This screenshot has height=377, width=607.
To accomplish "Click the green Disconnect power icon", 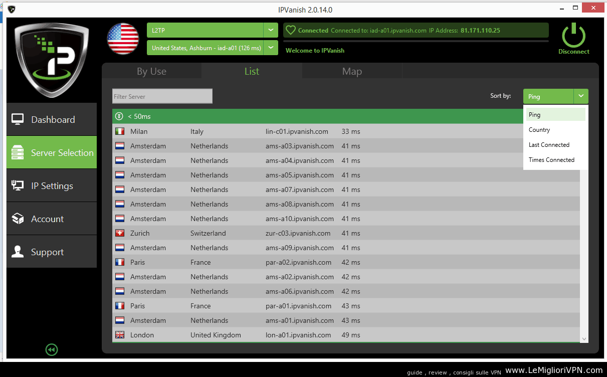I will (x=573, y=36).
